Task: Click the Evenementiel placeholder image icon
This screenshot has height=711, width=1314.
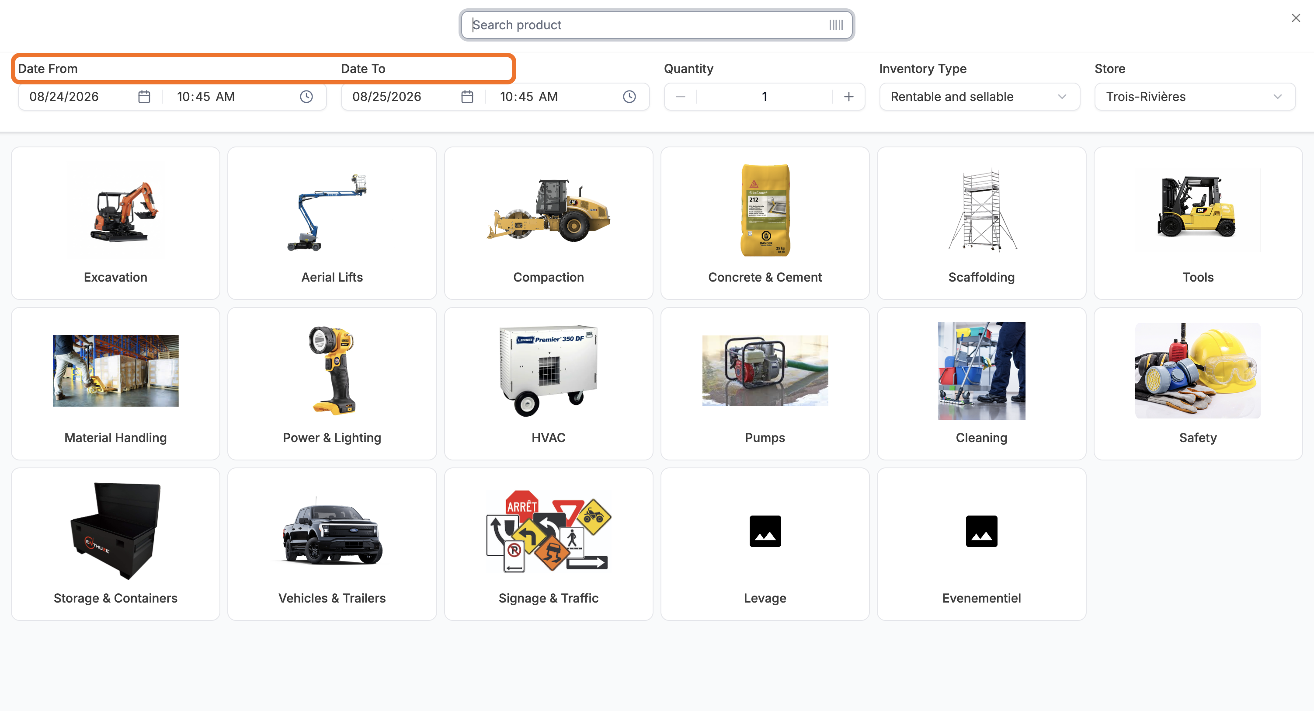Action: click(981, 531)
